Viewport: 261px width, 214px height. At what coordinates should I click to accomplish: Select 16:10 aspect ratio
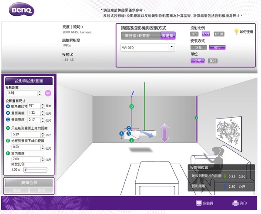(x=219, y=34)
